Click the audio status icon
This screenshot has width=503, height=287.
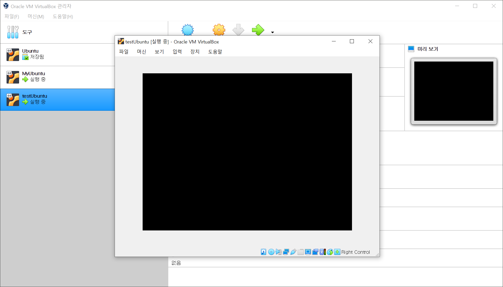tap(278, 252)
